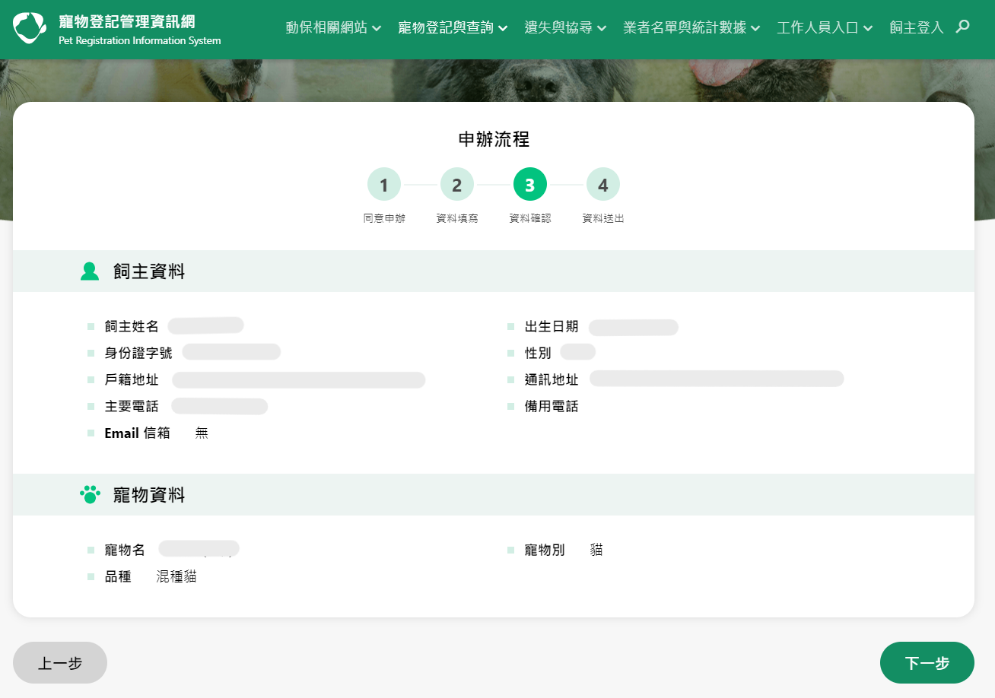Expand the 遺失與協尋 dropdown
The width and height of the screenshot is (995, 698).
click(564, 27)
